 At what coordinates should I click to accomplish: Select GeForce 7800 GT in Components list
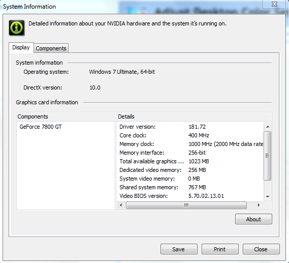(41, 127)
